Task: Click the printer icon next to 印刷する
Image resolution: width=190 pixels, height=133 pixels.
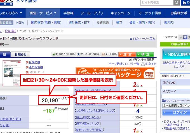Action: point(143,64)
